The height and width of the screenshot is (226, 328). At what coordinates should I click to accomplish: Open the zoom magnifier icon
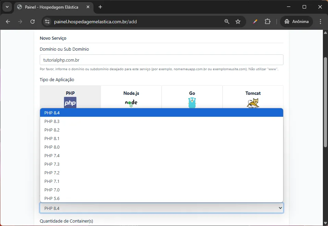click(227, 22)
